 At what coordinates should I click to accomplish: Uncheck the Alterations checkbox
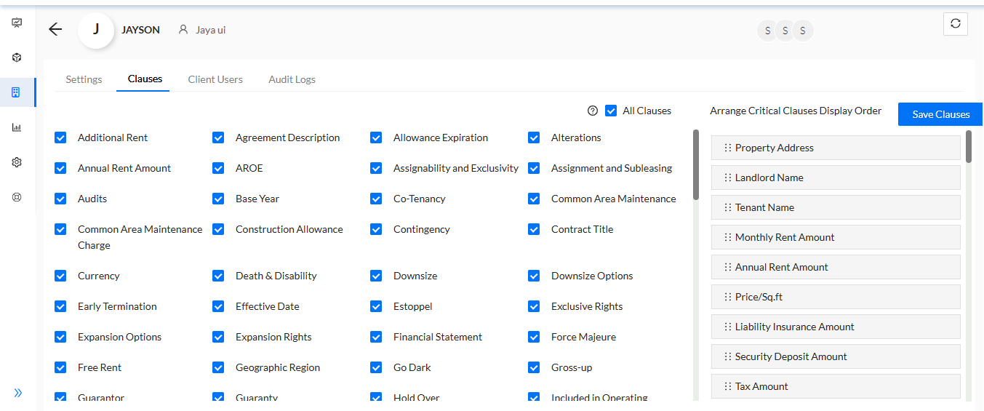point(534,137)
